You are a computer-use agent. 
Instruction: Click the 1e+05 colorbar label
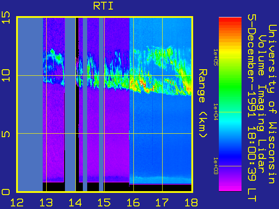215,57
